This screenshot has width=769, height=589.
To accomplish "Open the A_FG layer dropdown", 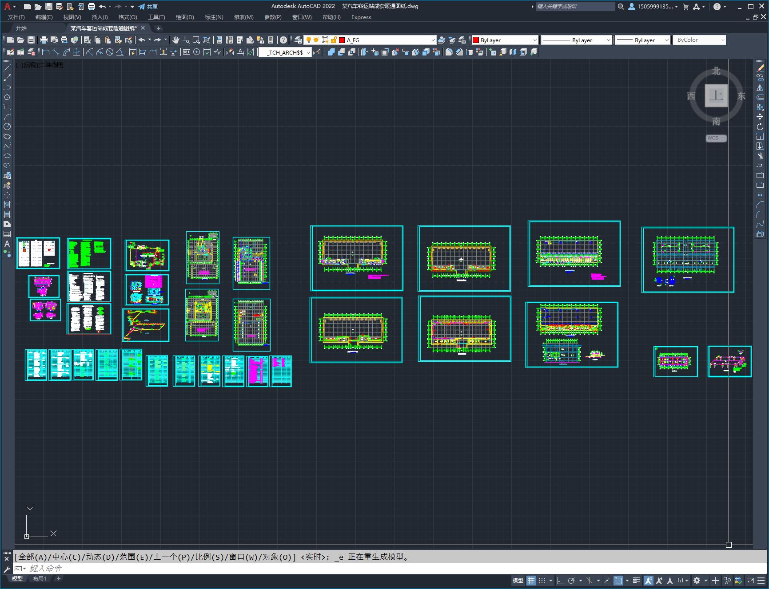I will click(370, 40).
